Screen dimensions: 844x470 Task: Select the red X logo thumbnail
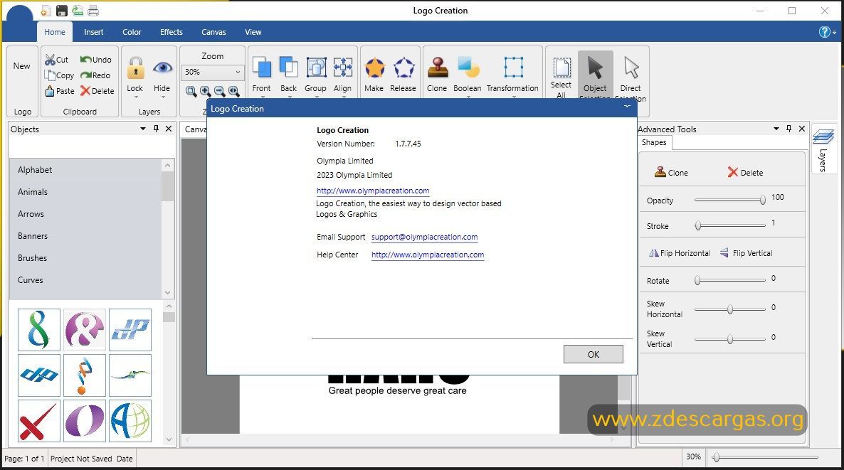click(x=38, y=420)
